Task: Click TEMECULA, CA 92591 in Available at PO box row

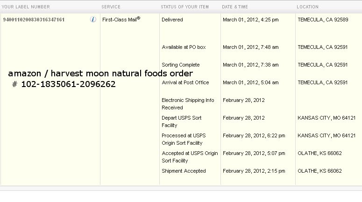Action: click(x=322, y=47)
